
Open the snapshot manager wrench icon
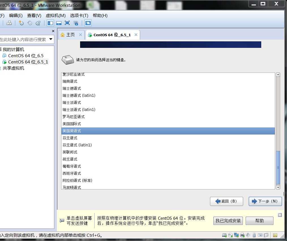(x=38, y=23)
